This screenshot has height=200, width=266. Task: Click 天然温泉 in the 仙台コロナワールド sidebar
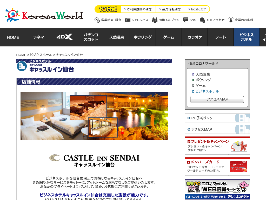[x=203, y=74]
